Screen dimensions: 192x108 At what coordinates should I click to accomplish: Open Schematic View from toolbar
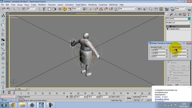coord(161,9)
